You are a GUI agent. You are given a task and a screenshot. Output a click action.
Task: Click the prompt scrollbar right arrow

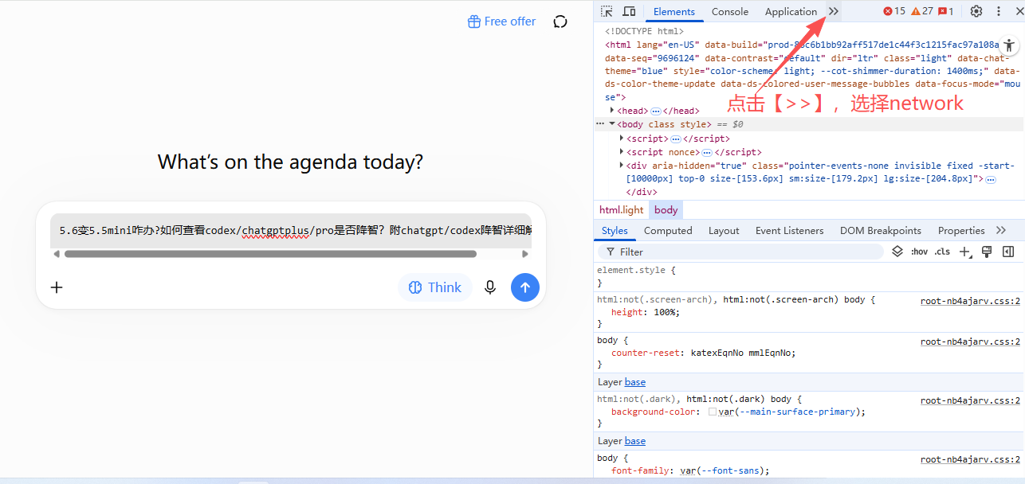[x=525, y=254]
